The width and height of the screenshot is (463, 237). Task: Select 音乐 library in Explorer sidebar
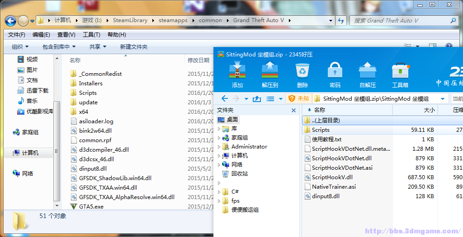point(28,101)
